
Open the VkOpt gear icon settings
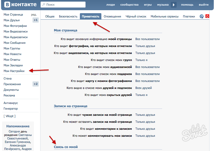202,16
